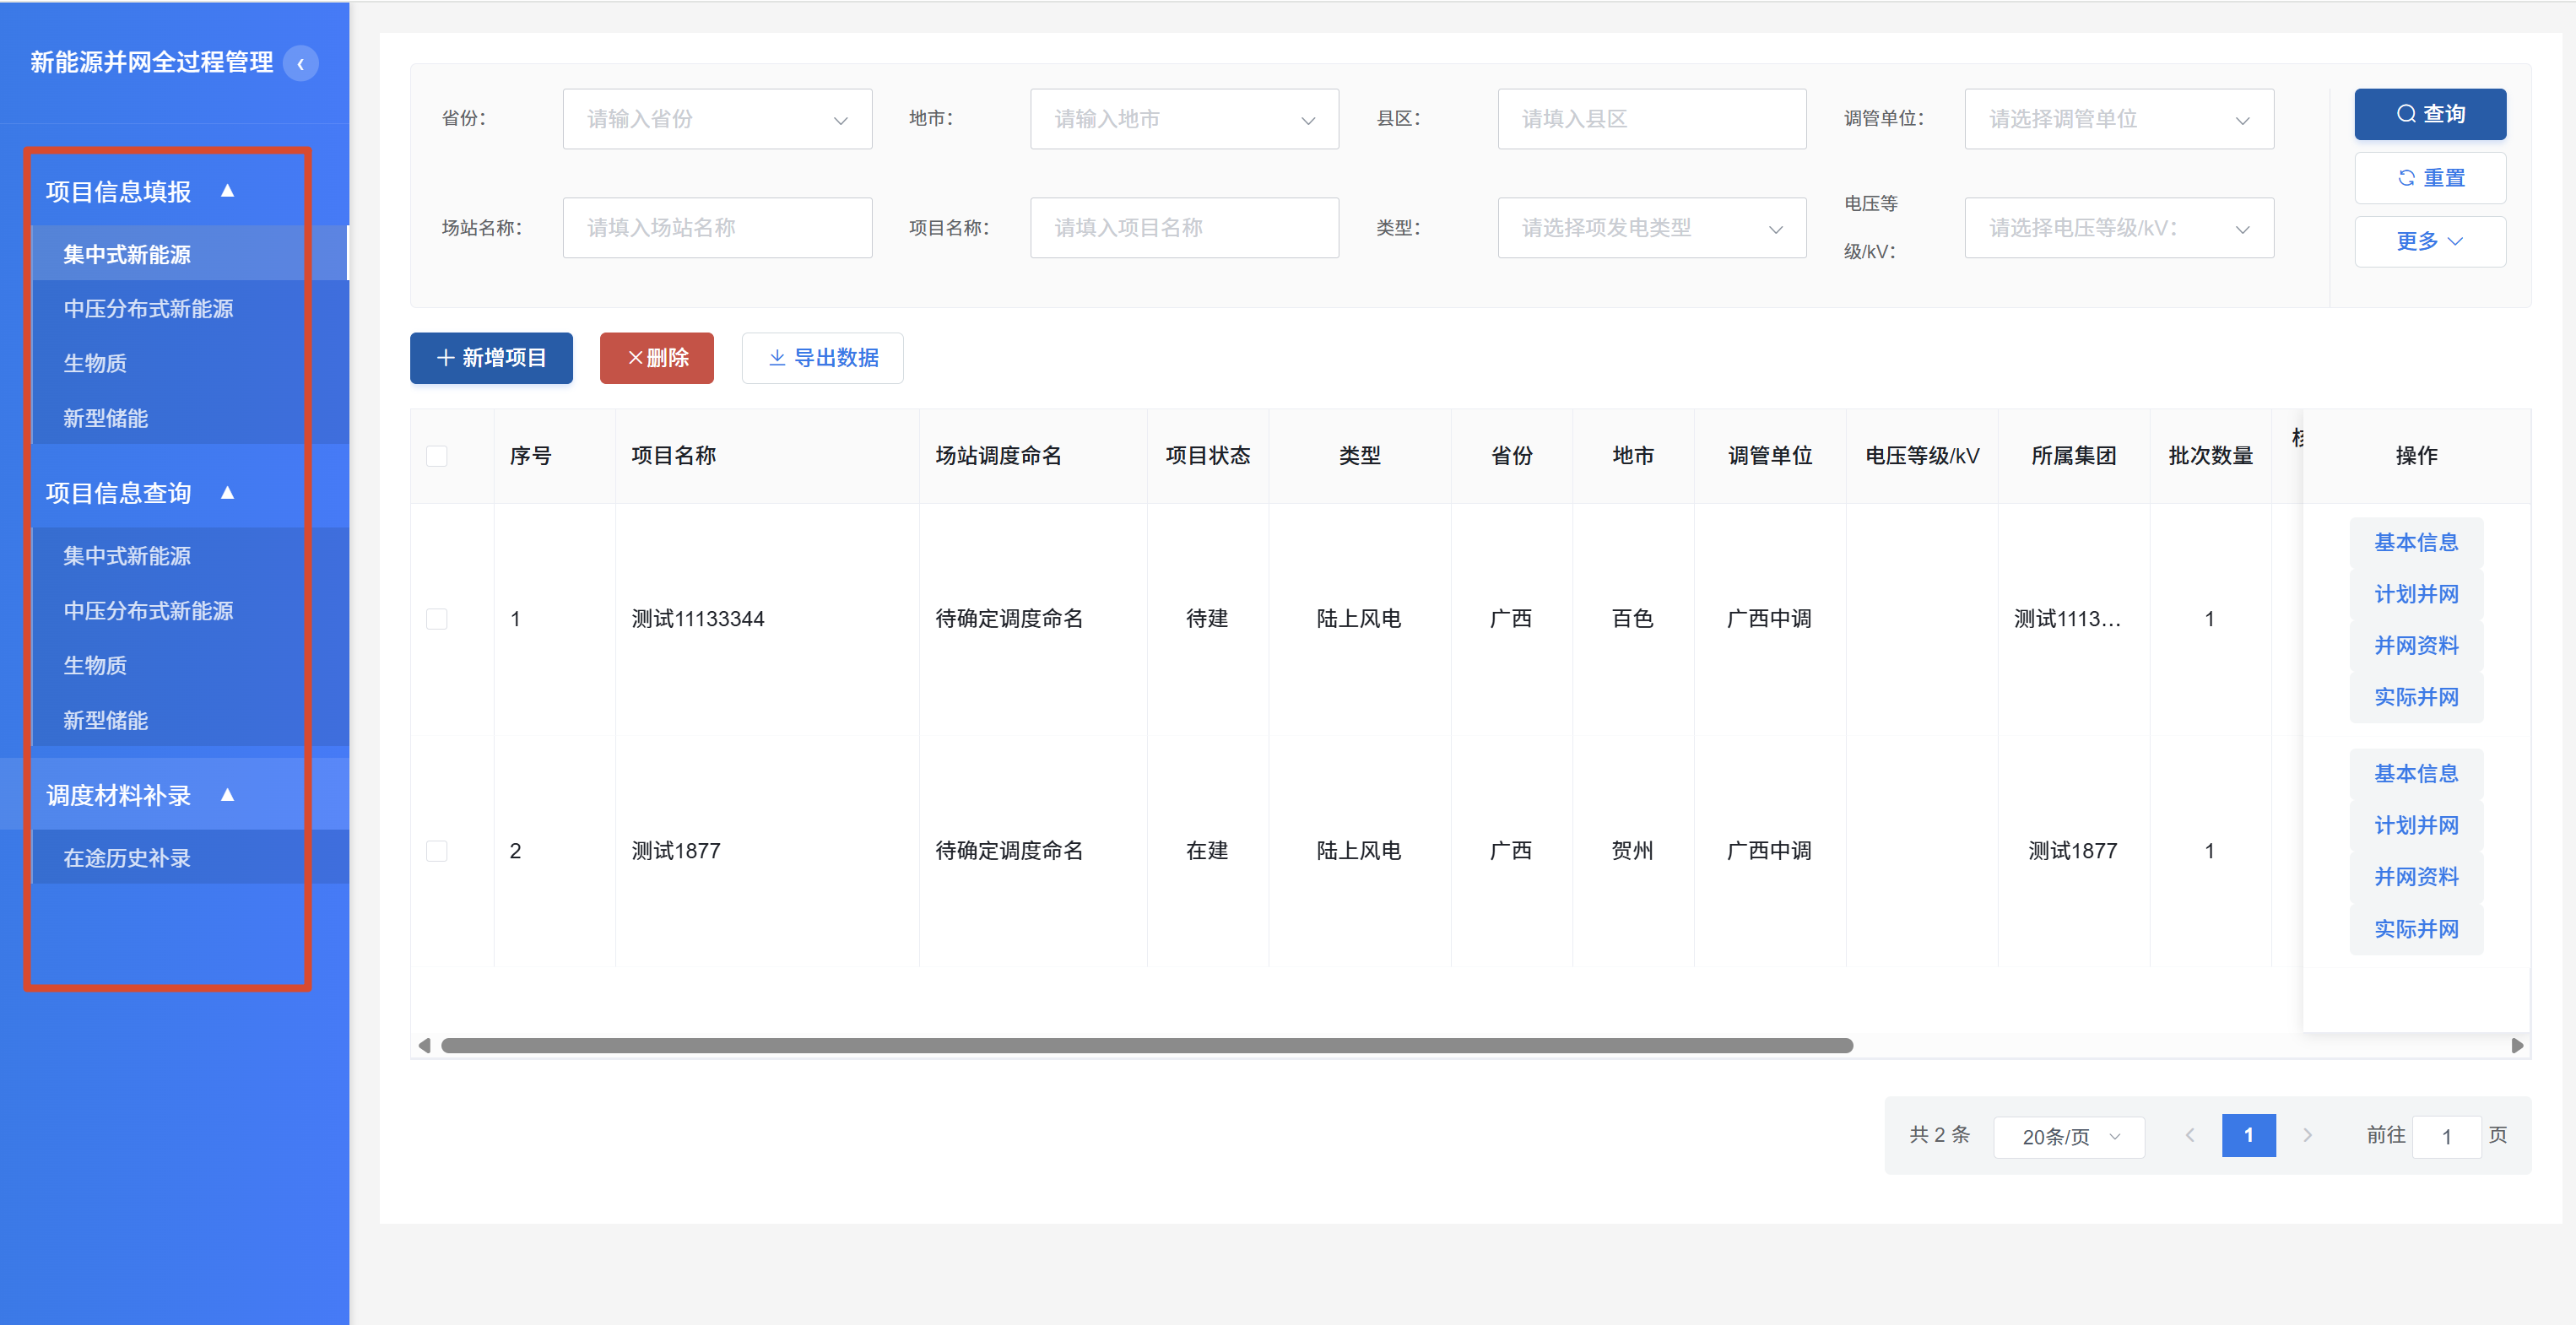Click the 贺州 city cell
2576x1325 pixels.
1633,851
